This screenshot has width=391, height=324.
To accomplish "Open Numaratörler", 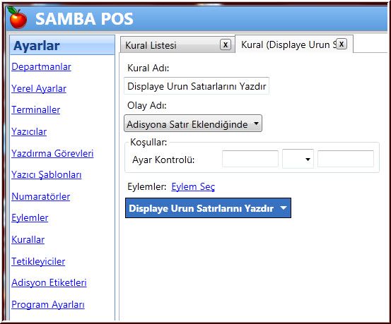I will [40, 196].
